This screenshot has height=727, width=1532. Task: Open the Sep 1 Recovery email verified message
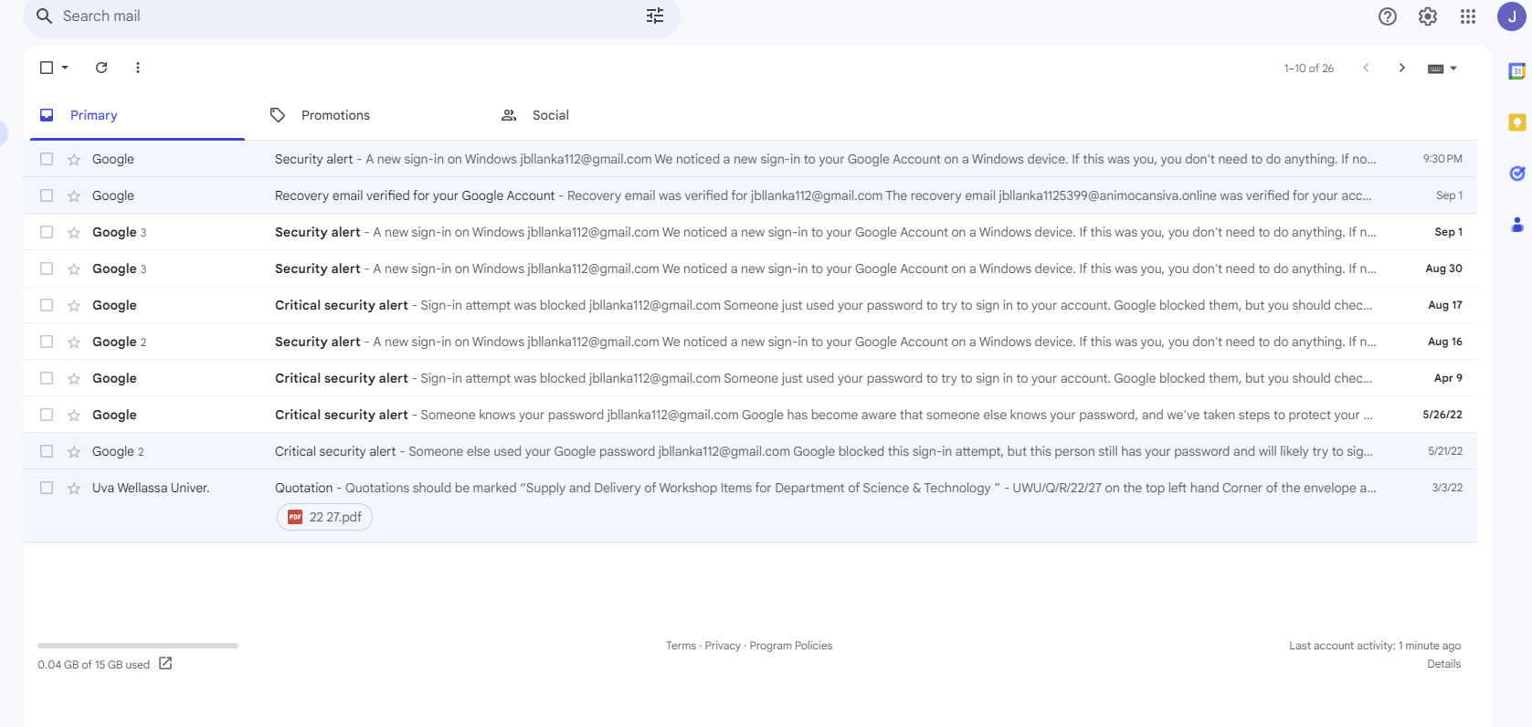750,195
